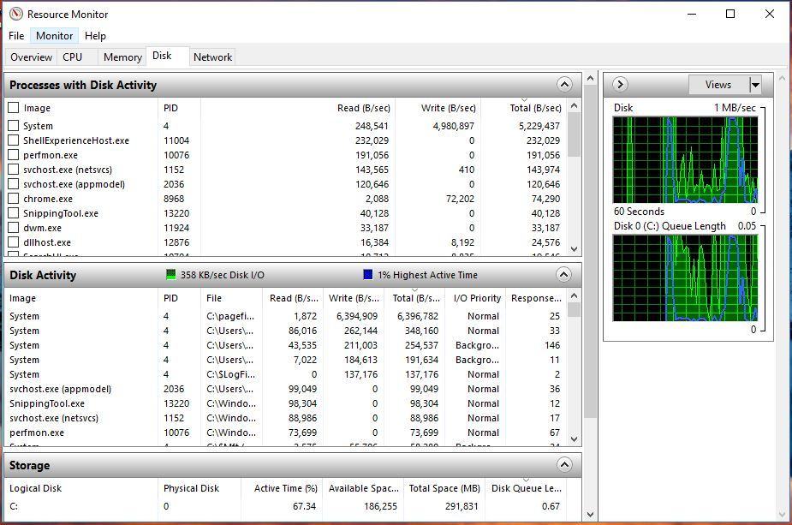Open the Help menu
The image size is (792, 525).
coord(95,35)
